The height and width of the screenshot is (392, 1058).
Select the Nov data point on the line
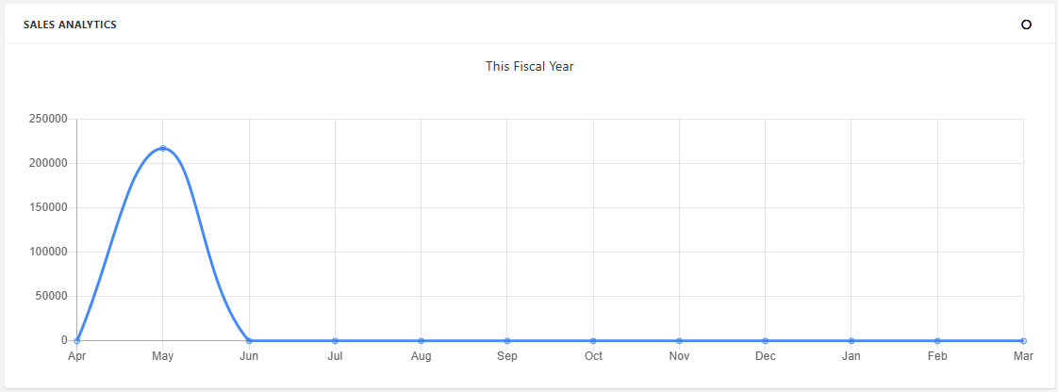[x=679, y=340]
